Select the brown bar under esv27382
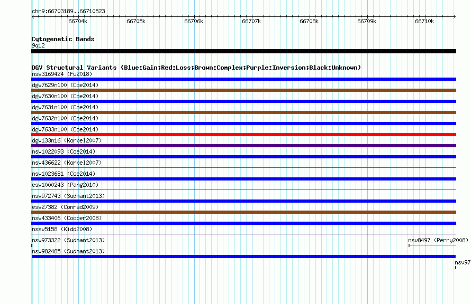The height and width of the screenshot is (304, 471). 243,212
